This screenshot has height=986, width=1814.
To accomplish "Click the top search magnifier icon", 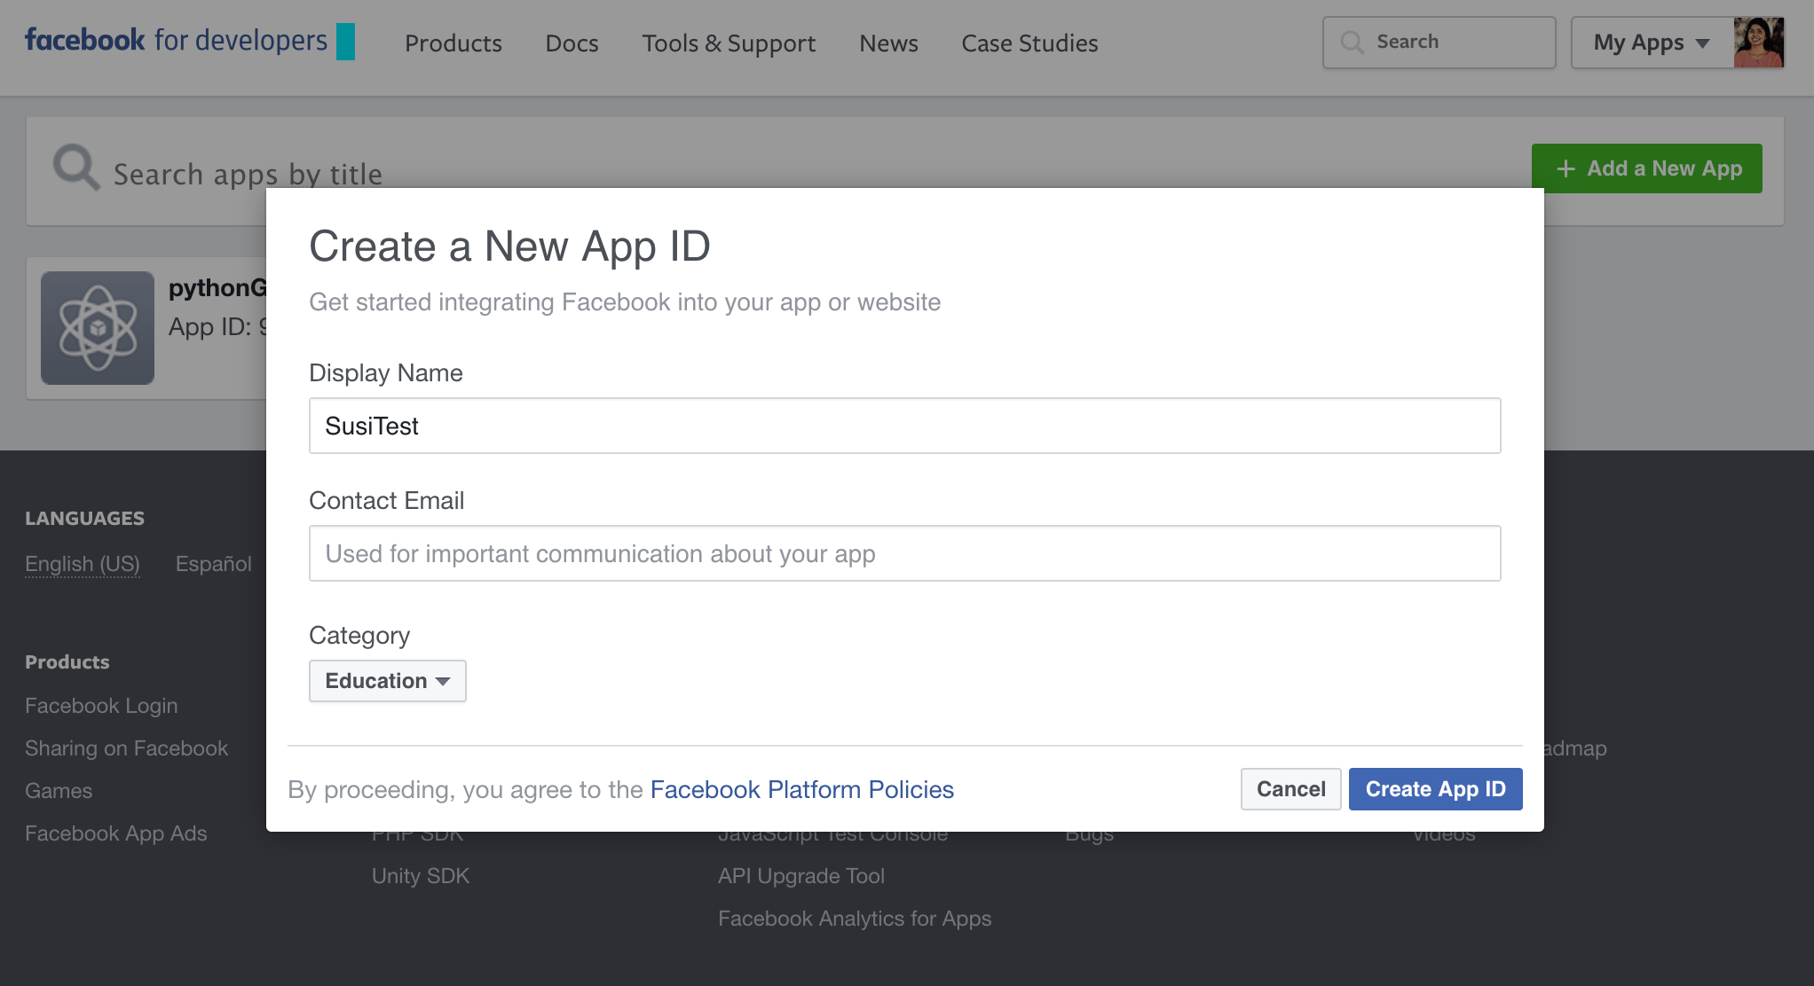I will (x=1352, y=43).
